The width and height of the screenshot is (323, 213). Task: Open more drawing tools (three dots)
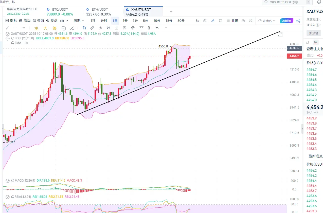pyautogui.click(x=23, y=28)
